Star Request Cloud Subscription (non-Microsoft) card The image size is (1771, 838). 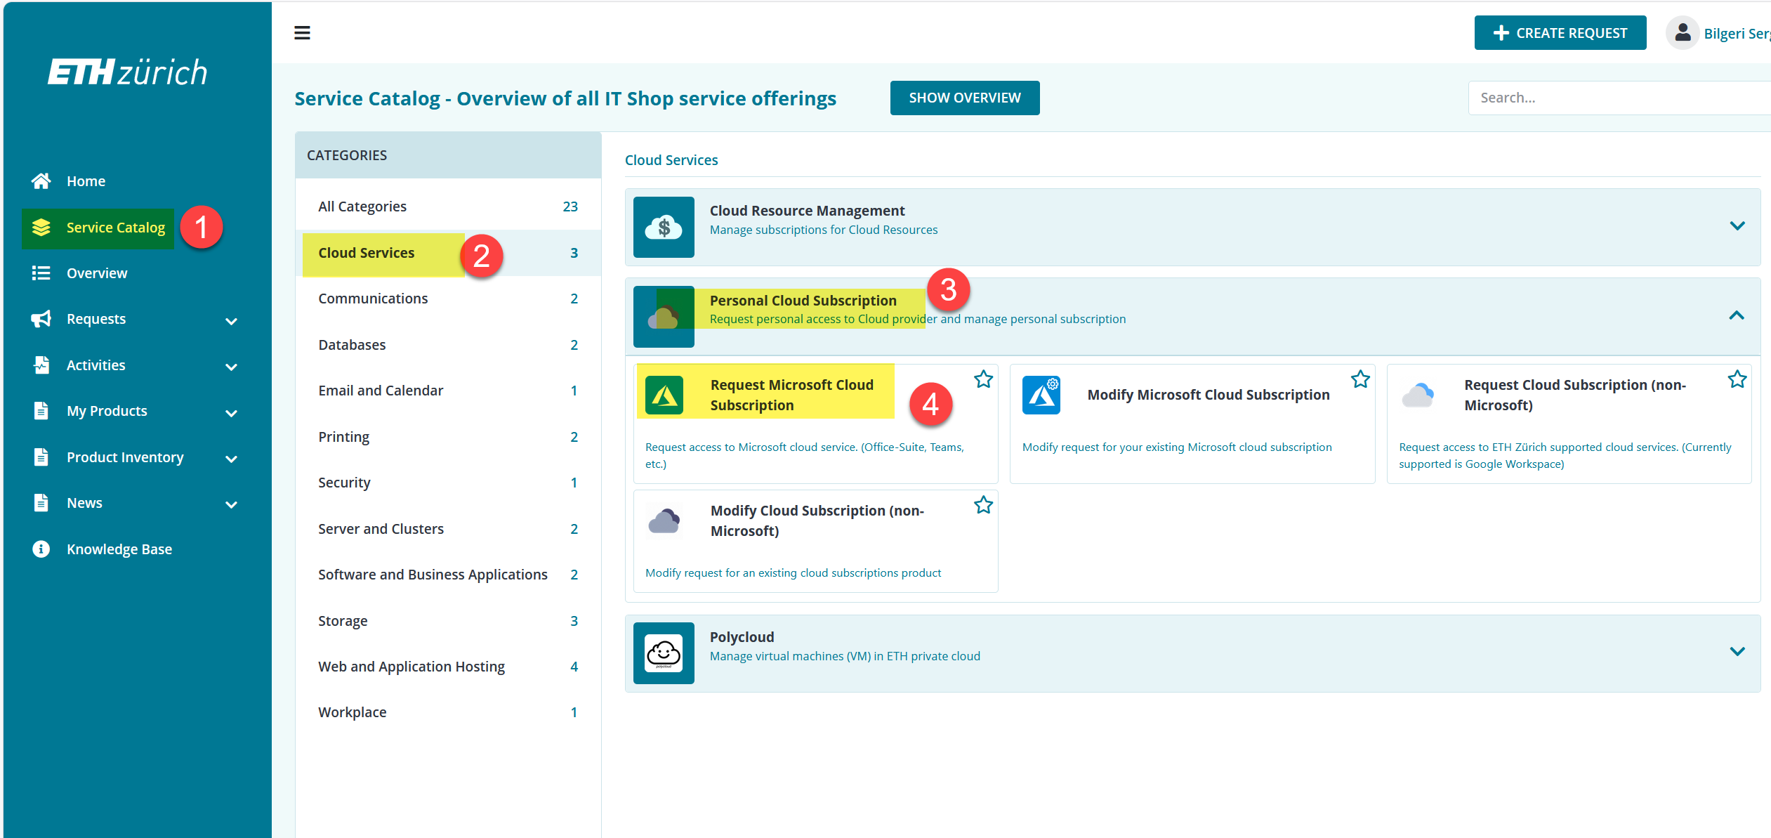(x=1737, y=379)
